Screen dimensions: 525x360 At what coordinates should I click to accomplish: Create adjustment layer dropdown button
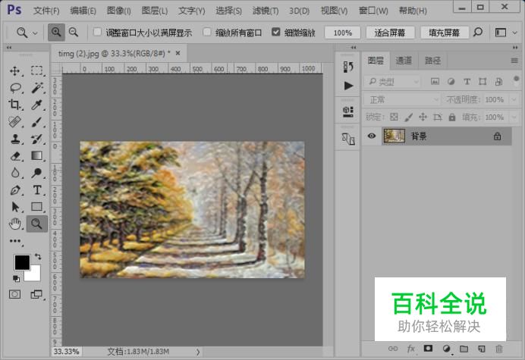446,349
